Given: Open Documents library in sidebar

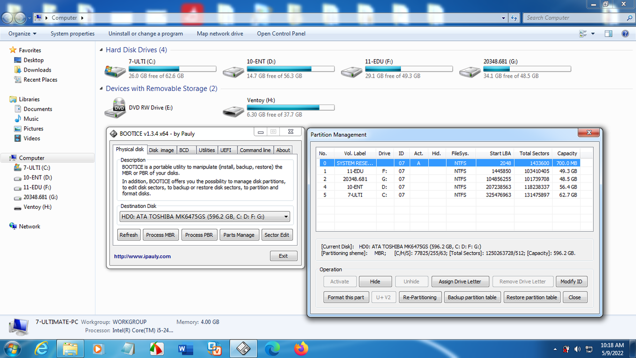Looking at the screenshot, I should [x=38, y=109].
